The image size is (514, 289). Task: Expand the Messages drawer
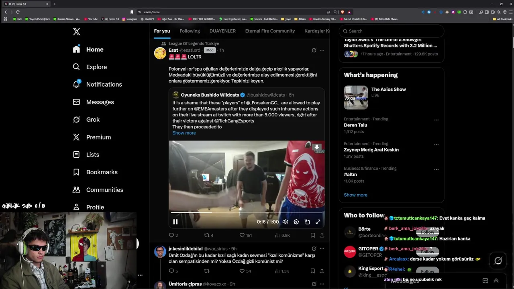click(496, 281)
